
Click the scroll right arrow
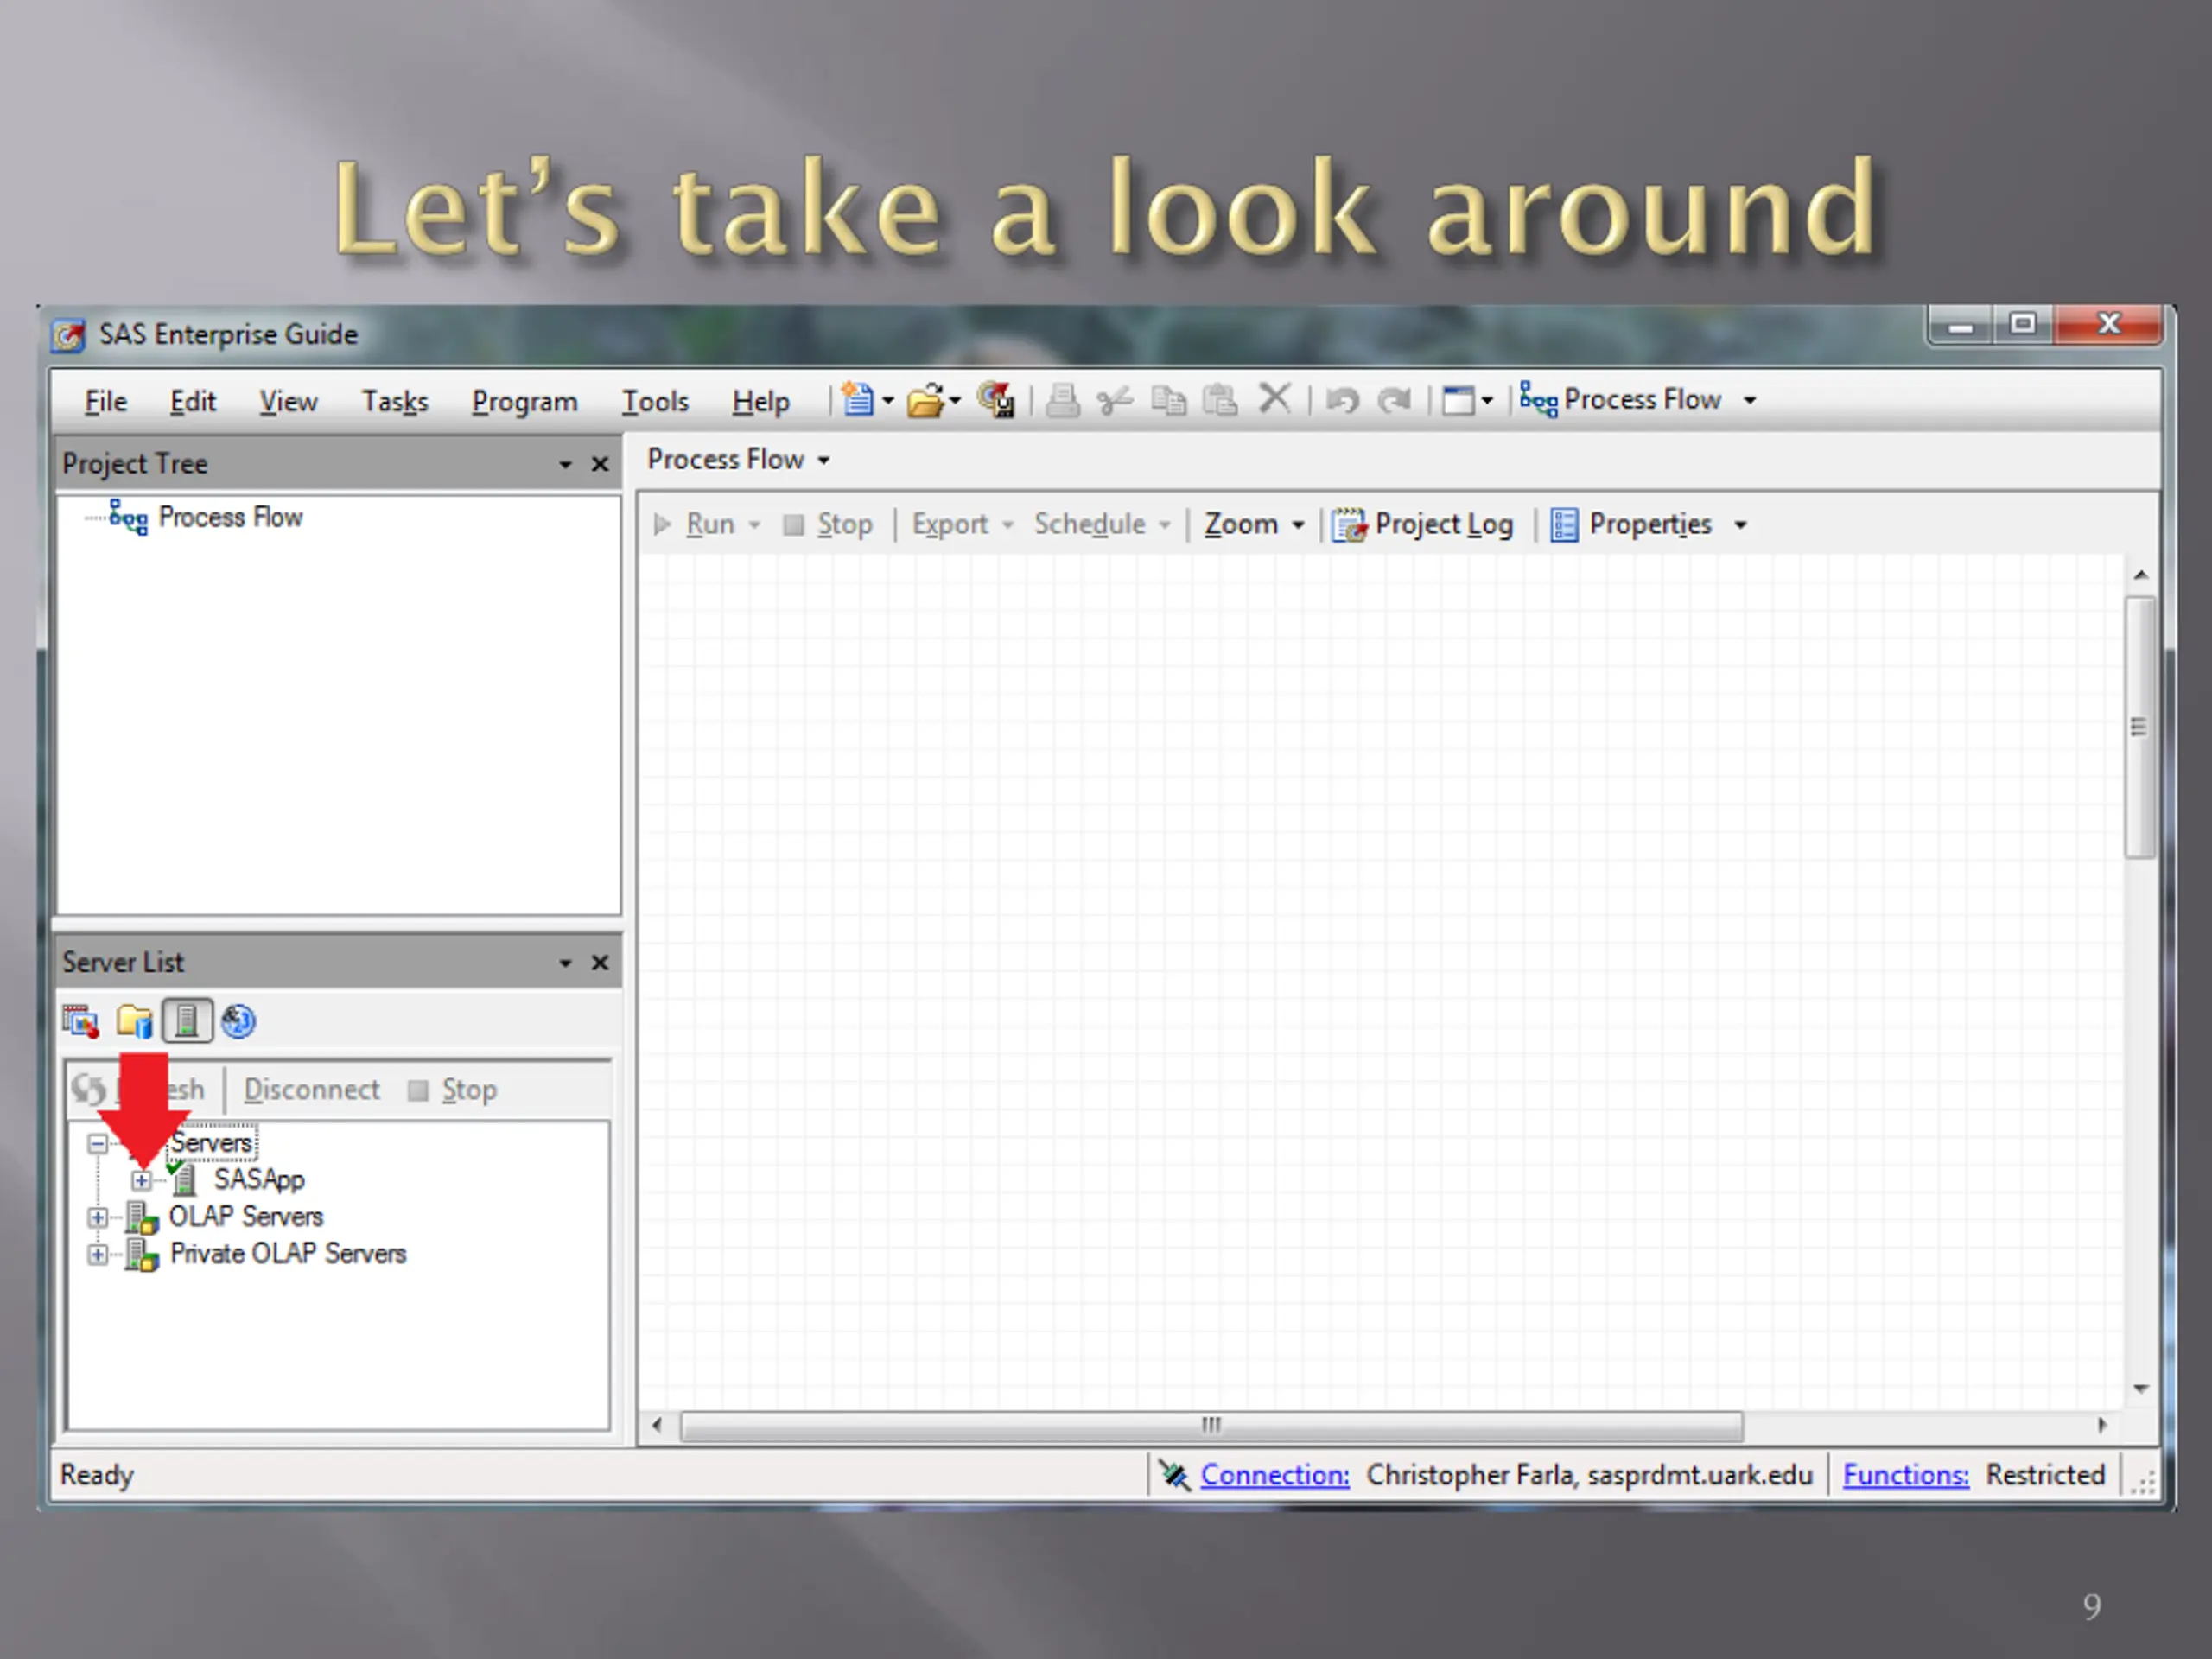pyautogui.click(x=2101, y=1425)
